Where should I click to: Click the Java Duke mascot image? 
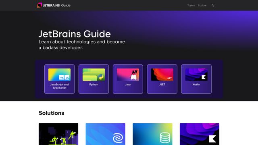(128, 75)
